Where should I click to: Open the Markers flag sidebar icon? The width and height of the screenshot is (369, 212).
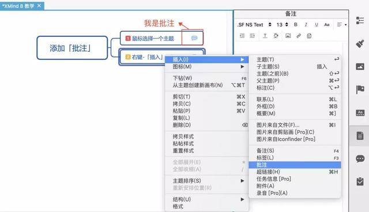click(x=360, y=89)
